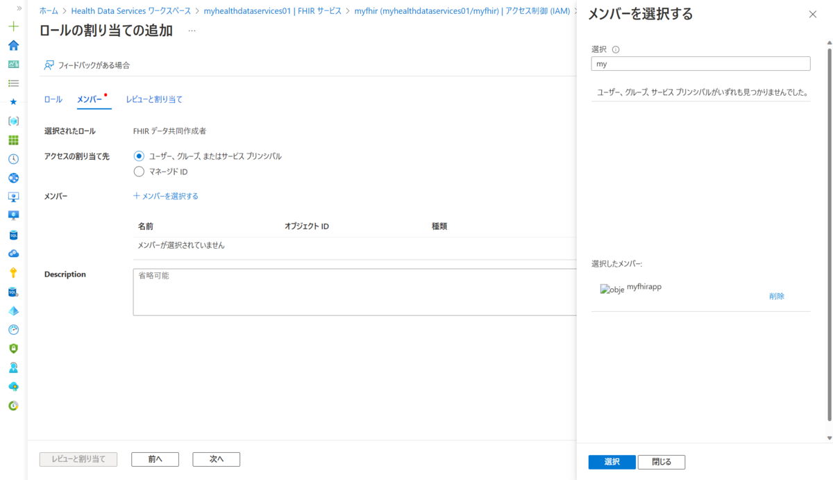Click the myfhirapp broken image thumbnail

point(612,290)
